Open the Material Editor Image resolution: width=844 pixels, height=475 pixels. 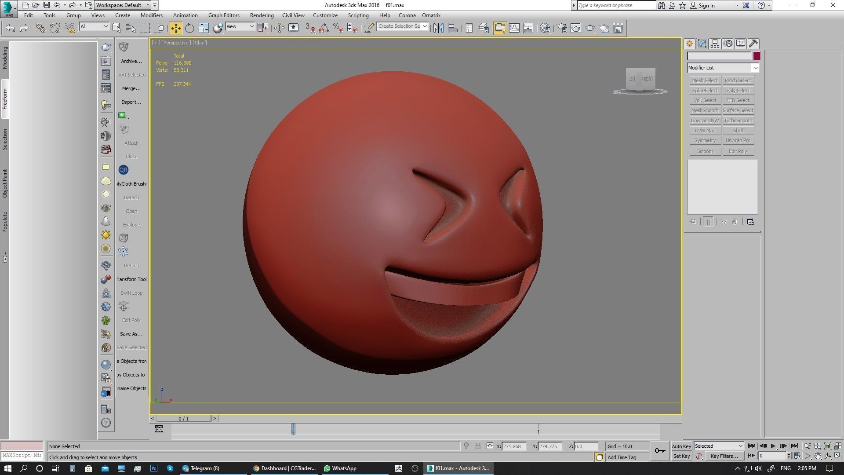[x=545, y=28]
